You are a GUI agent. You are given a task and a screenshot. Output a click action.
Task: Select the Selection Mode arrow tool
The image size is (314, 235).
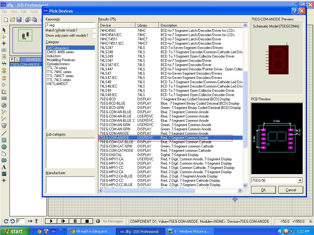4,30
